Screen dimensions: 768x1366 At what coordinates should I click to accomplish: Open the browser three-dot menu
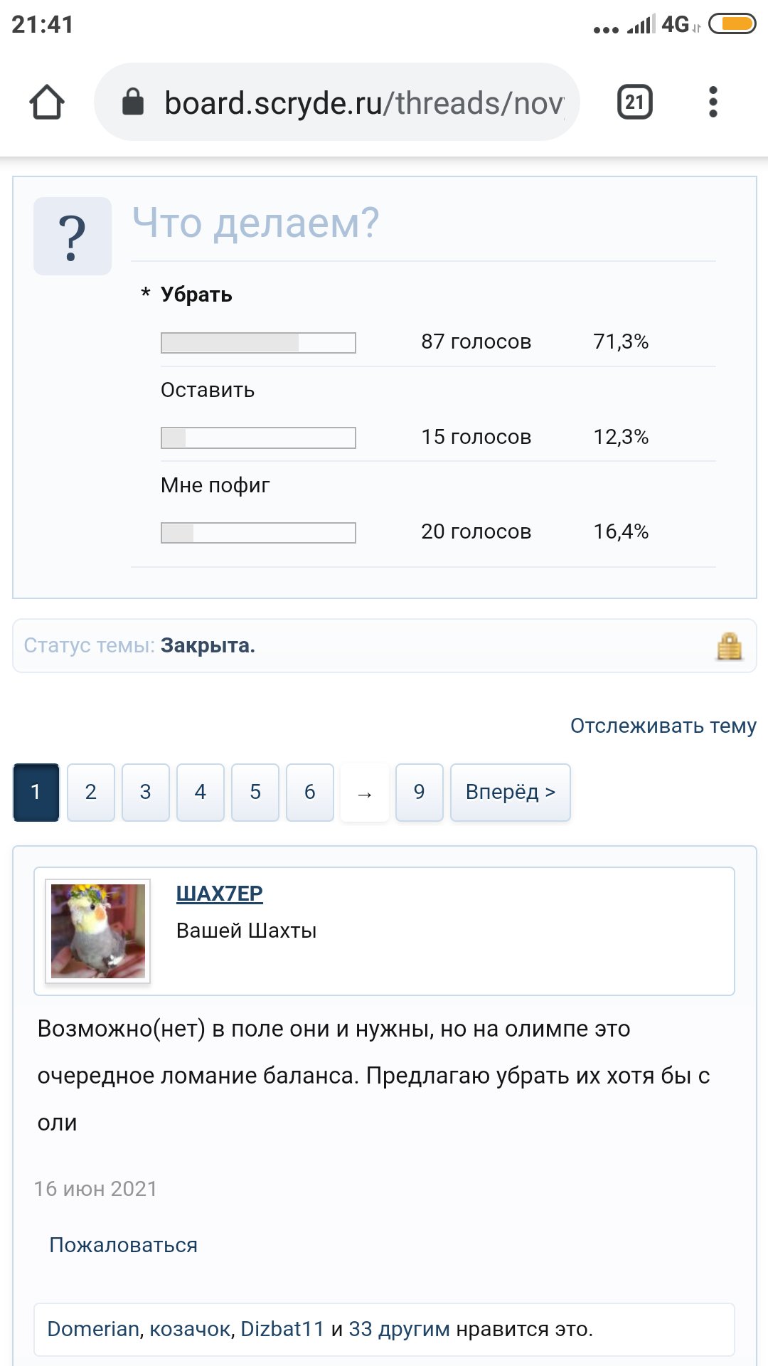point(713,102)
